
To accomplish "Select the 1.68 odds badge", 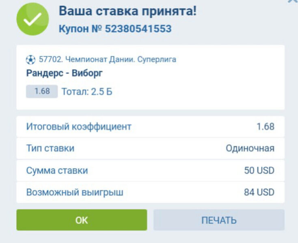I will [x=42, y=92].
